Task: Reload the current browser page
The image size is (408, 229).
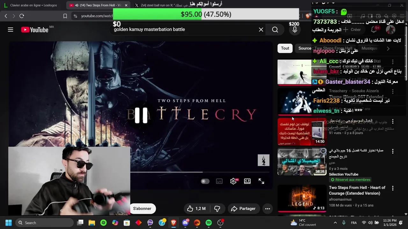Action: (22, 16)
